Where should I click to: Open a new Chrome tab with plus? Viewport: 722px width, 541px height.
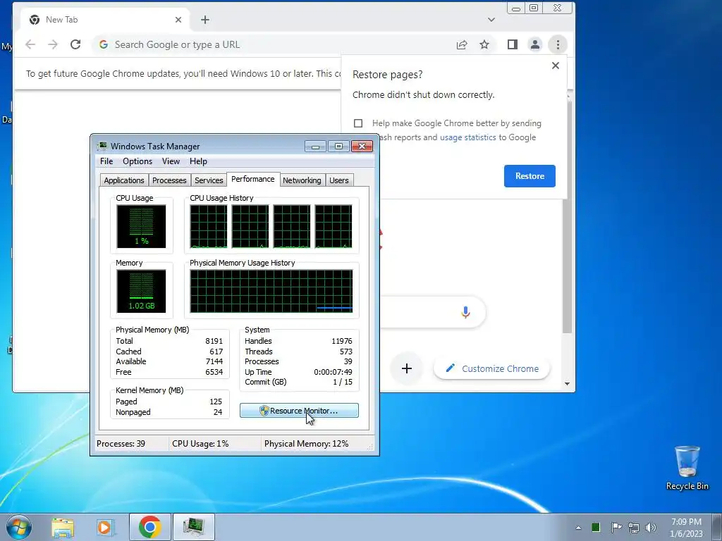click(x=205, y=20)
